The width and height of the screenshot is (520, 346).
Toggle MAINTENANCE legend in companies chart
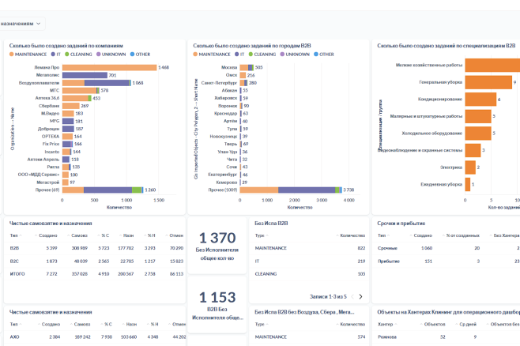pyautogui.click(x=28, y=55)
